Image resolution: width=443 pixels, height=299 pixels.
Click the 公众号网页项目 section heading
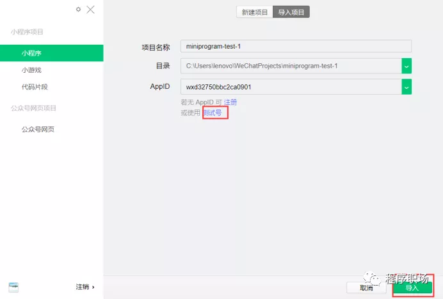click(33, 109)
